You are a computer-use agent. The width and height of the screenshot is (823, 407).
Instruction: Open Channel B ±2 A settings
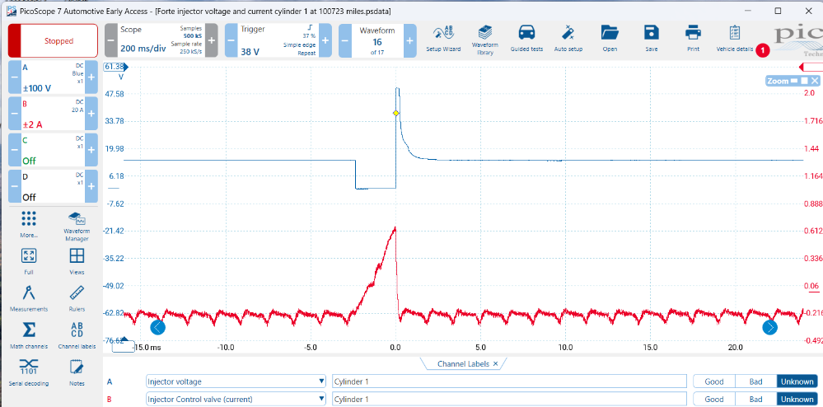[x=53, y=114]
